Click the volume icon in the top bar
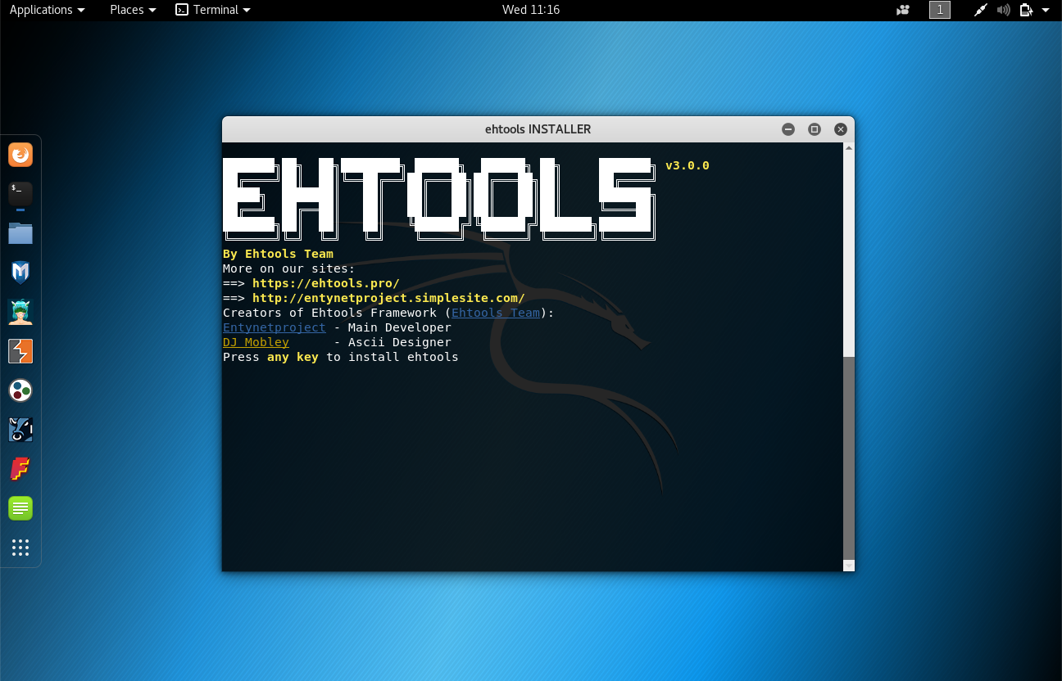 [x=1003, y=10]
